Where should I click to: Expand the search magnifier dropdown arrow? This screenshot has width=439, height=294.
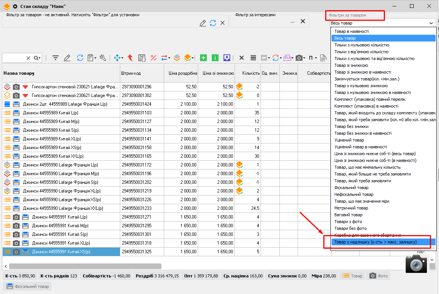[x=40, y=58]
